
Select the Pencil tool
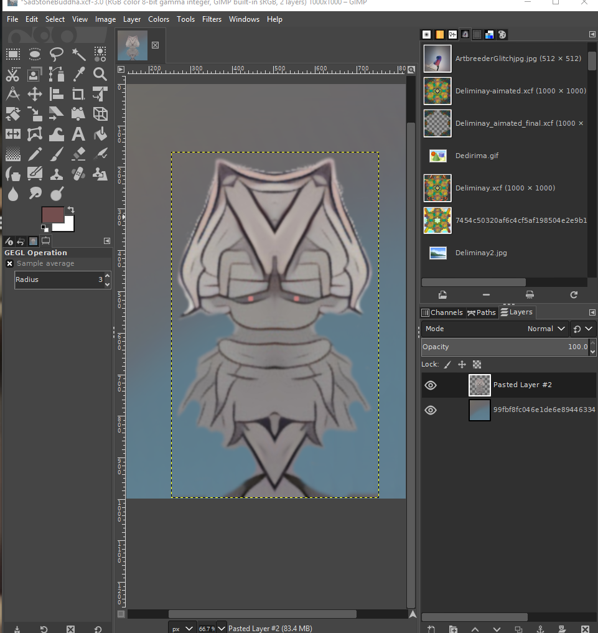click(x=35, y=154)
